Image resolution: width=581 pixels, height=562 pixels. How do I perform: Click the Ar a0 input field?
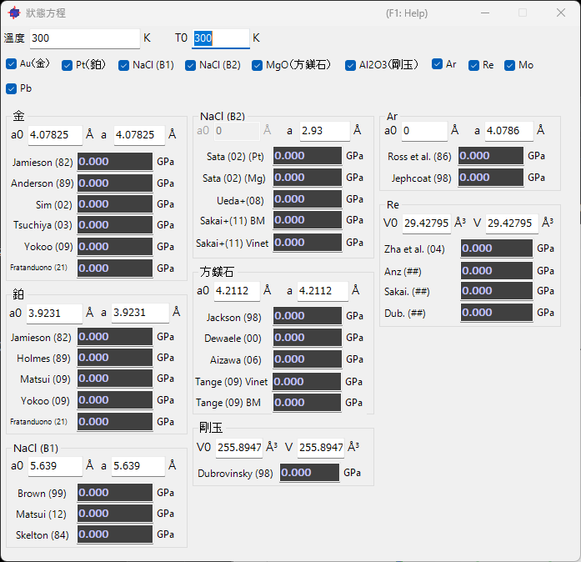click(424, 131)
